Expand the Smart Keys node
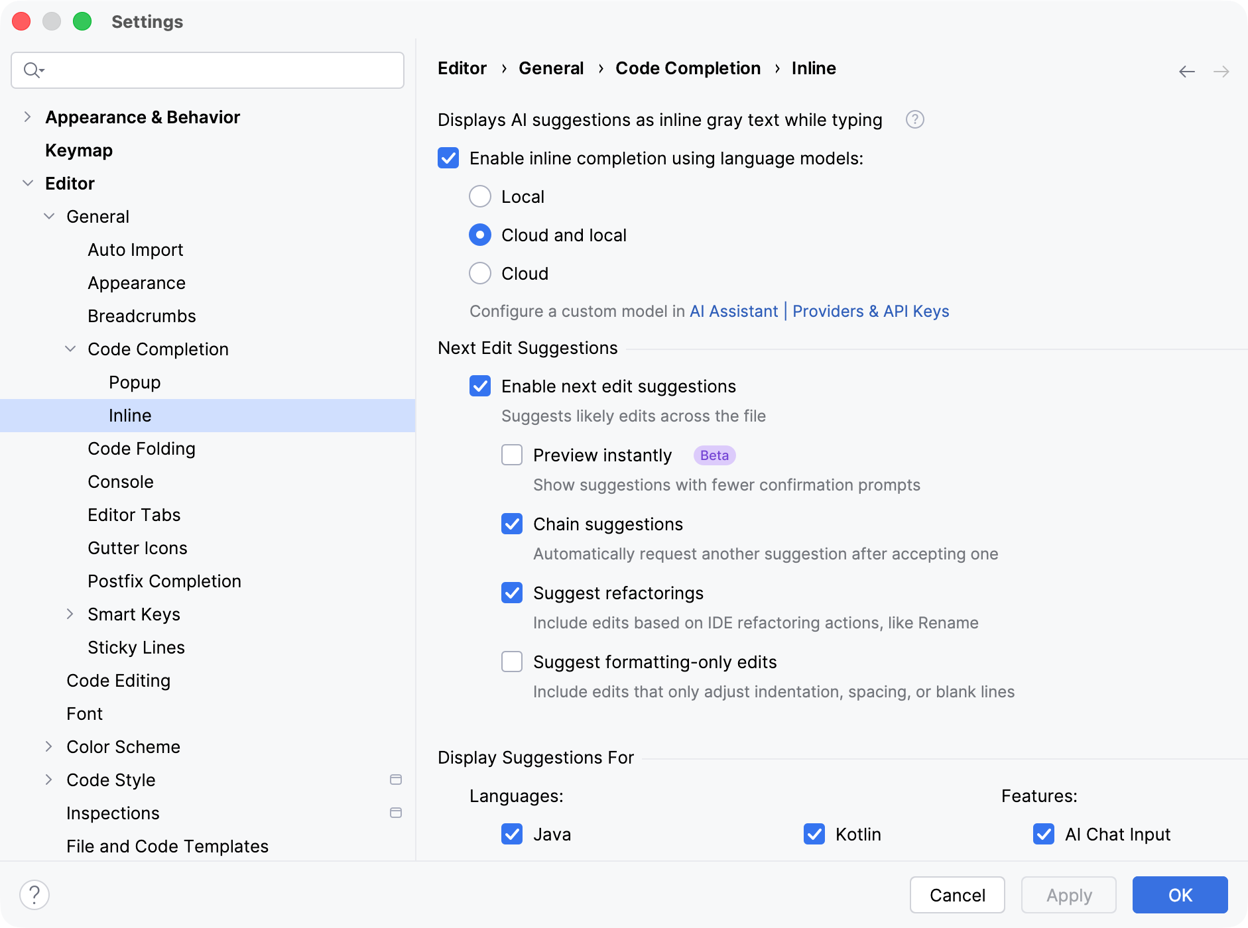 pyautogui.click(x=70, y=614)
